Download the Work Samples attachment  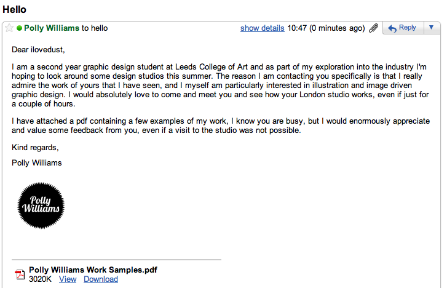[x=101, y=279]
